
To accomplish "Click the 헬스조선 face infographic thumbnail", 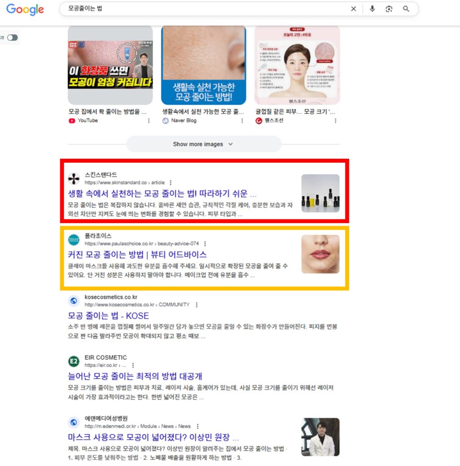I will point(297,65).
